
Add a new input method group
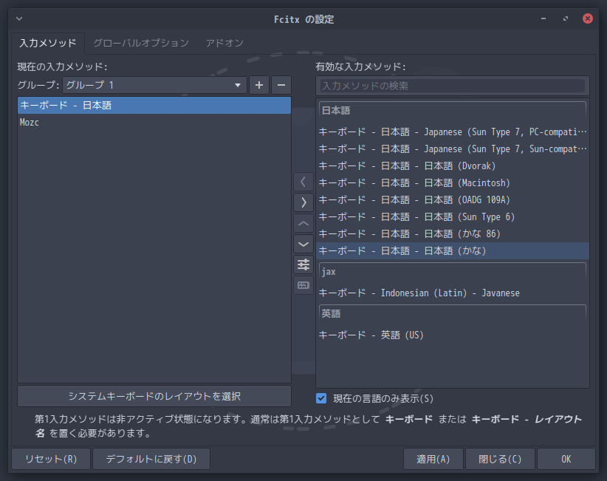(259, 85)
